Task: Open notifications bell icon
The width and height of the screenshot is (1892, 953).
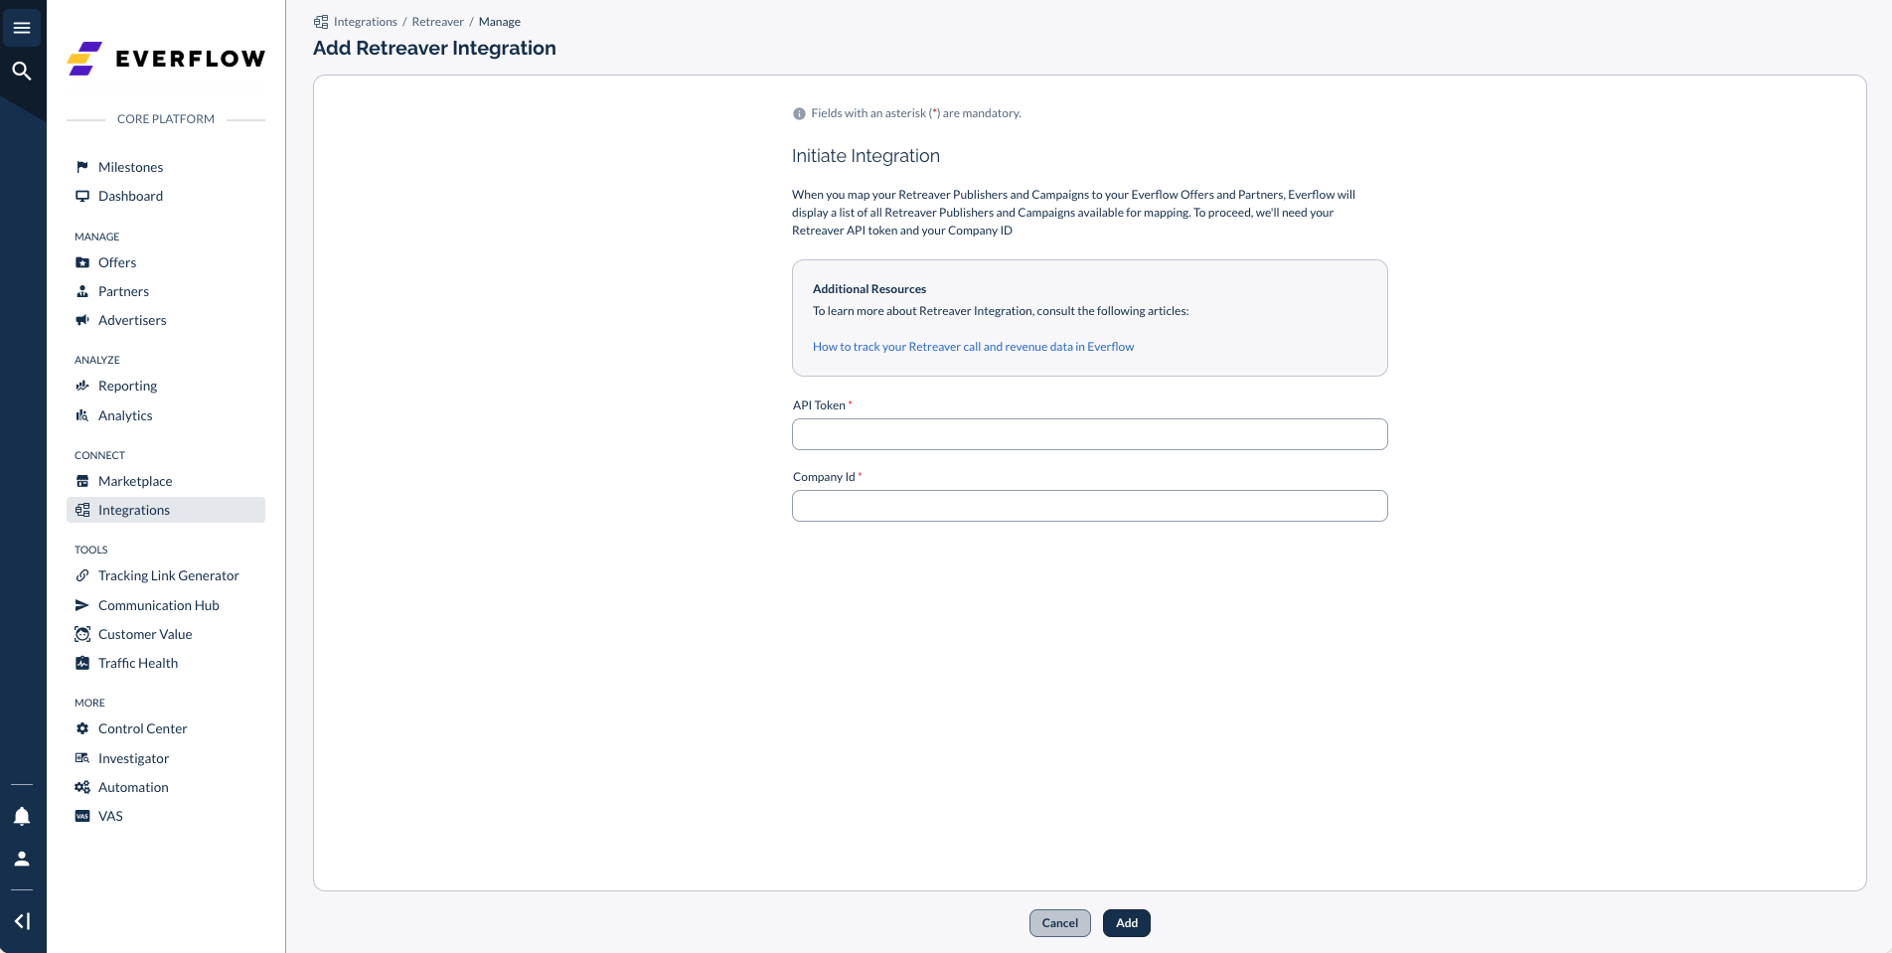Action: pos(22,816)
